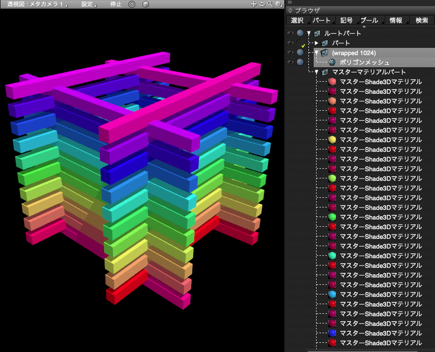Screen dimensions: 435x352
Task: Click the pan view cross-arrows icon
Action: point(253,4)
